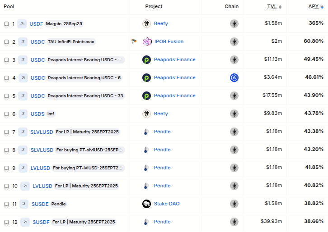Open external link arrow for row 10 LVLUSD

pos(25,186)
